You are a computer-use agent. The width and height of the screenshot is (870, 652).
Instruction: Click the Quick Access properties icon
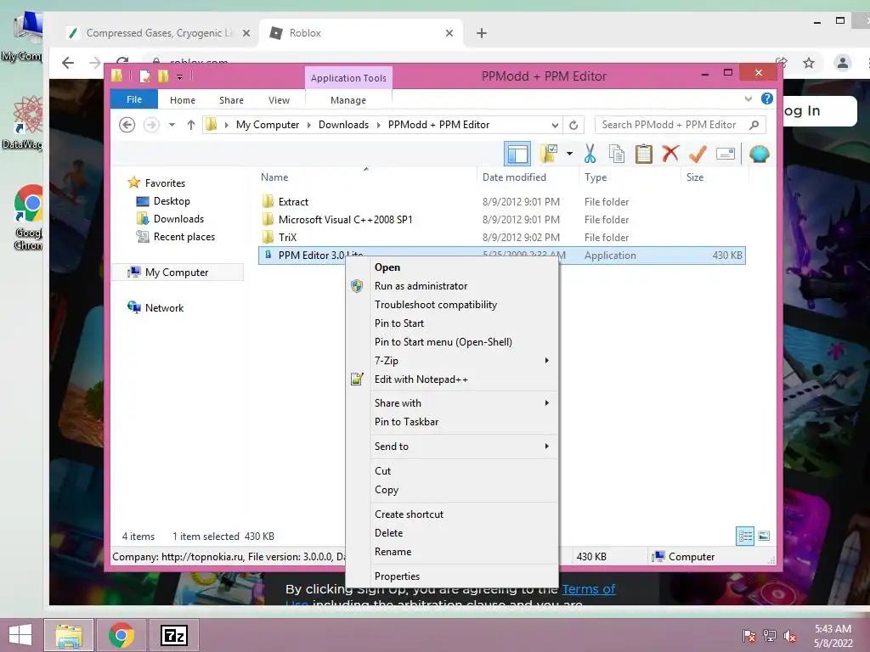point(144,76)
